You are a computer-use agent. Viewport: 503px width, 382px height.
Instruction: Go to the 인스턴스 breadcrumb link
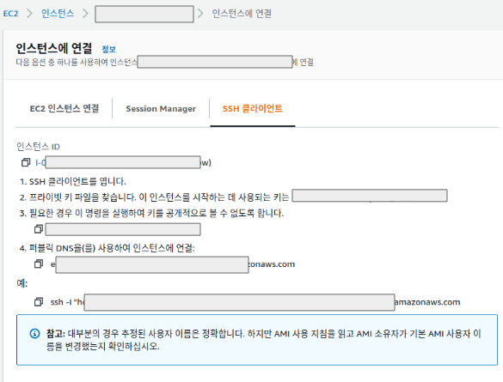(58, 13)
